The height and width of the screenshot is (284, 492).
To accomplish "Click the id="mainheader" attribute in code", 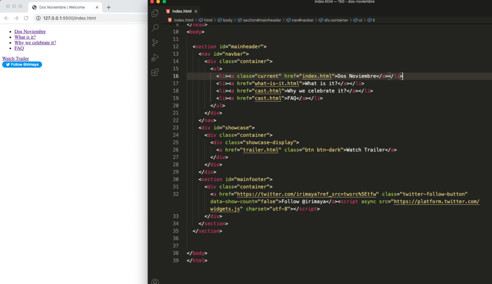I will (241, 47).
